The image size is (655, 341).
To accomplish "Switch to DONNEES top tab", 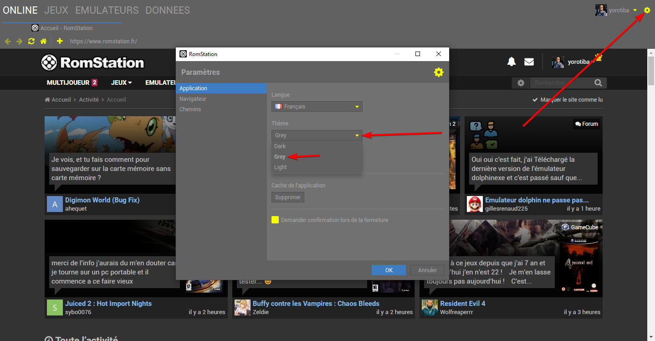I will (168, 10).
